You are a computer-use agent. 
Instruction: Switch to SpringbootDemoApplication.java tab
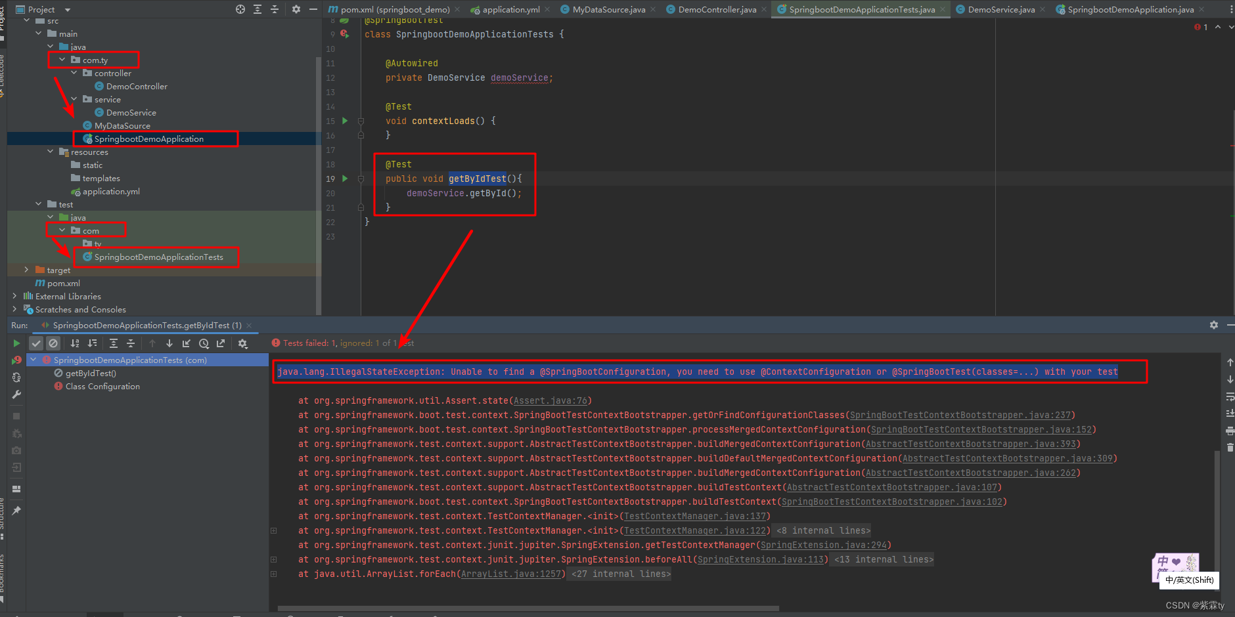tap(1131, 9)
